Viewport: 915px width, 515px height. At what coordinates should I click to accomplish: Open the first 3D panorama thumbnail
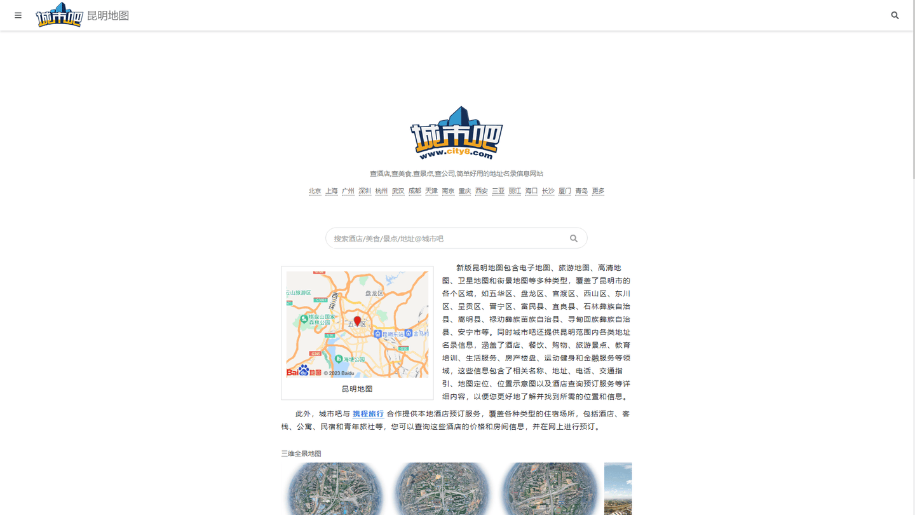pyautogui.click(x=335, y=488)
